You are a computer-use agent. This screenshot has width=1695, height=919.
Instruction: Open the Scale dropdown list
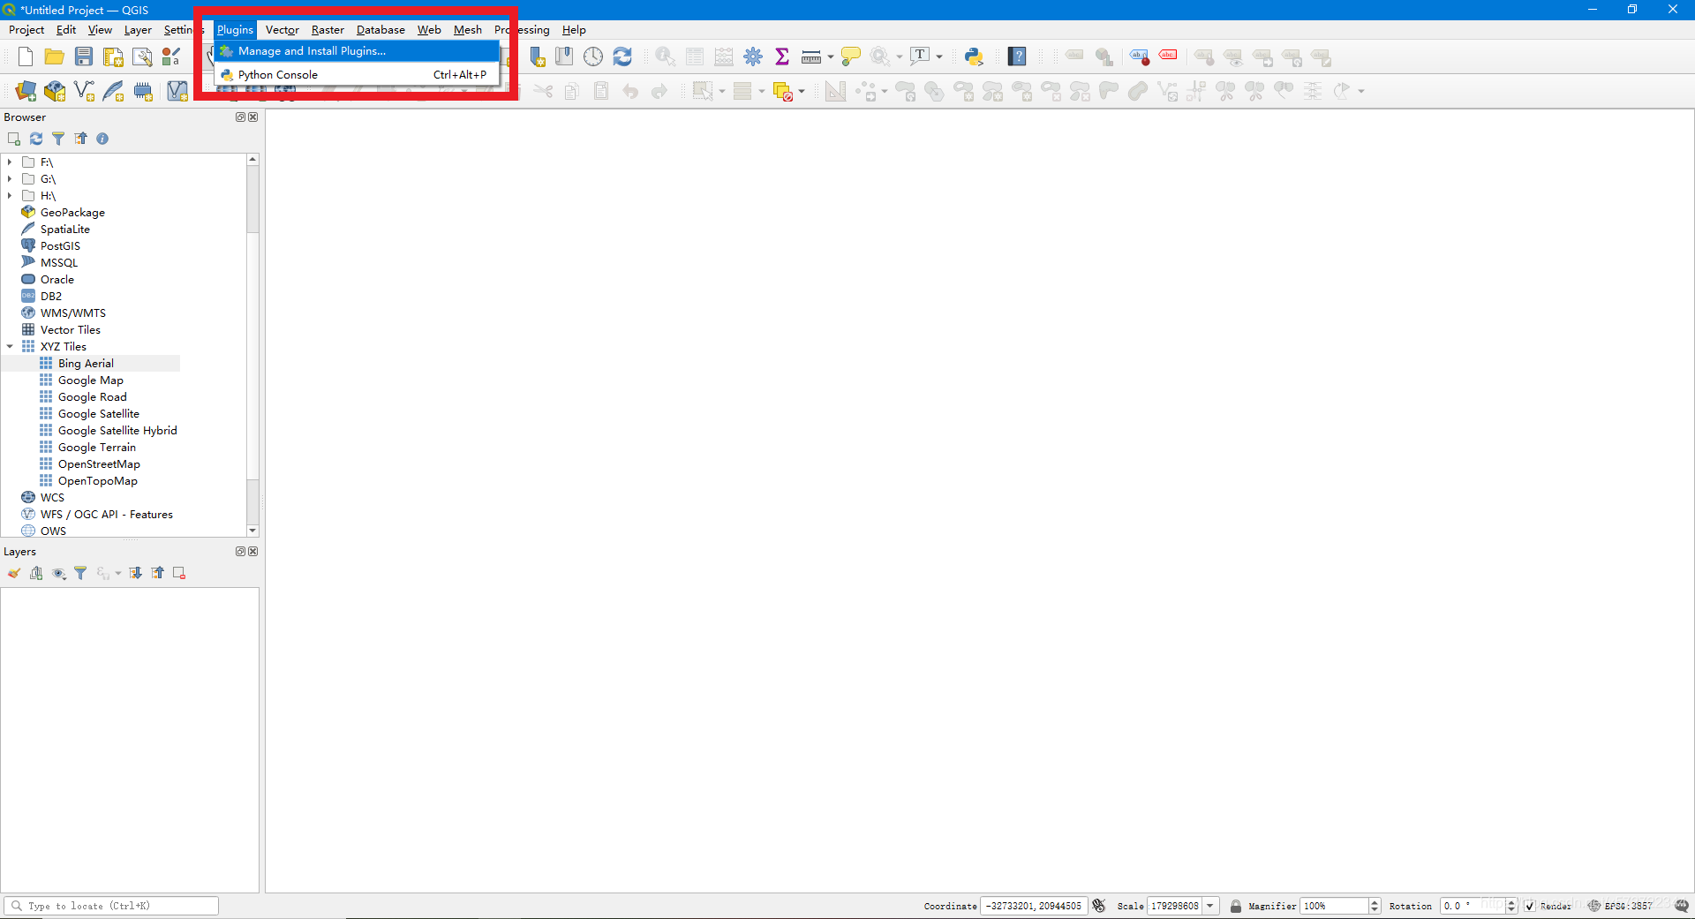tap(1210, 906)
